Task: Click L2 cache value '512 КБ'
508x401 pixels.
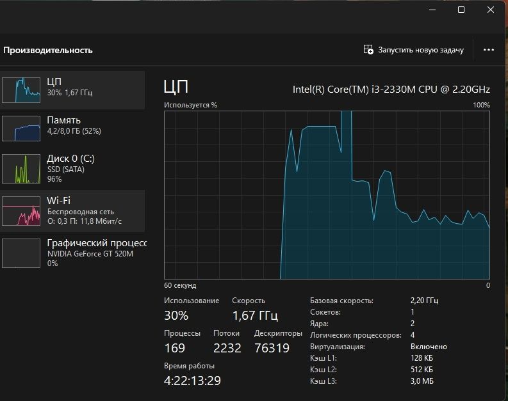Action: point(422,370)
